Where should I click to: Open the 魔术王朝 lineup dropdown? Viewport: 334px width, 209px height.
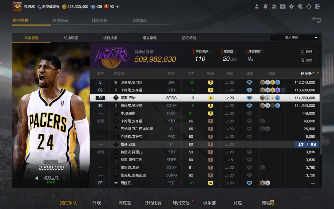coord(294,38)
